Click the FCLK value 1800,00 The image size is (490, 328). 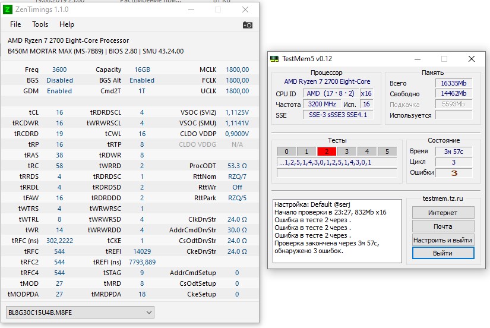click(x=237, y=80)
